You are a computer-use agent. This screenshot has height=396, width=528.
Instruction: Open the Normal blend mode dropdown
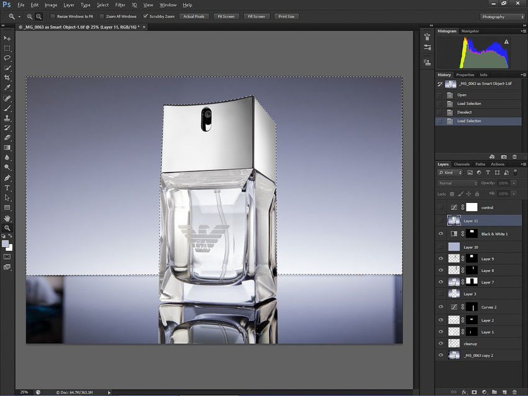[x=457, y=183]
